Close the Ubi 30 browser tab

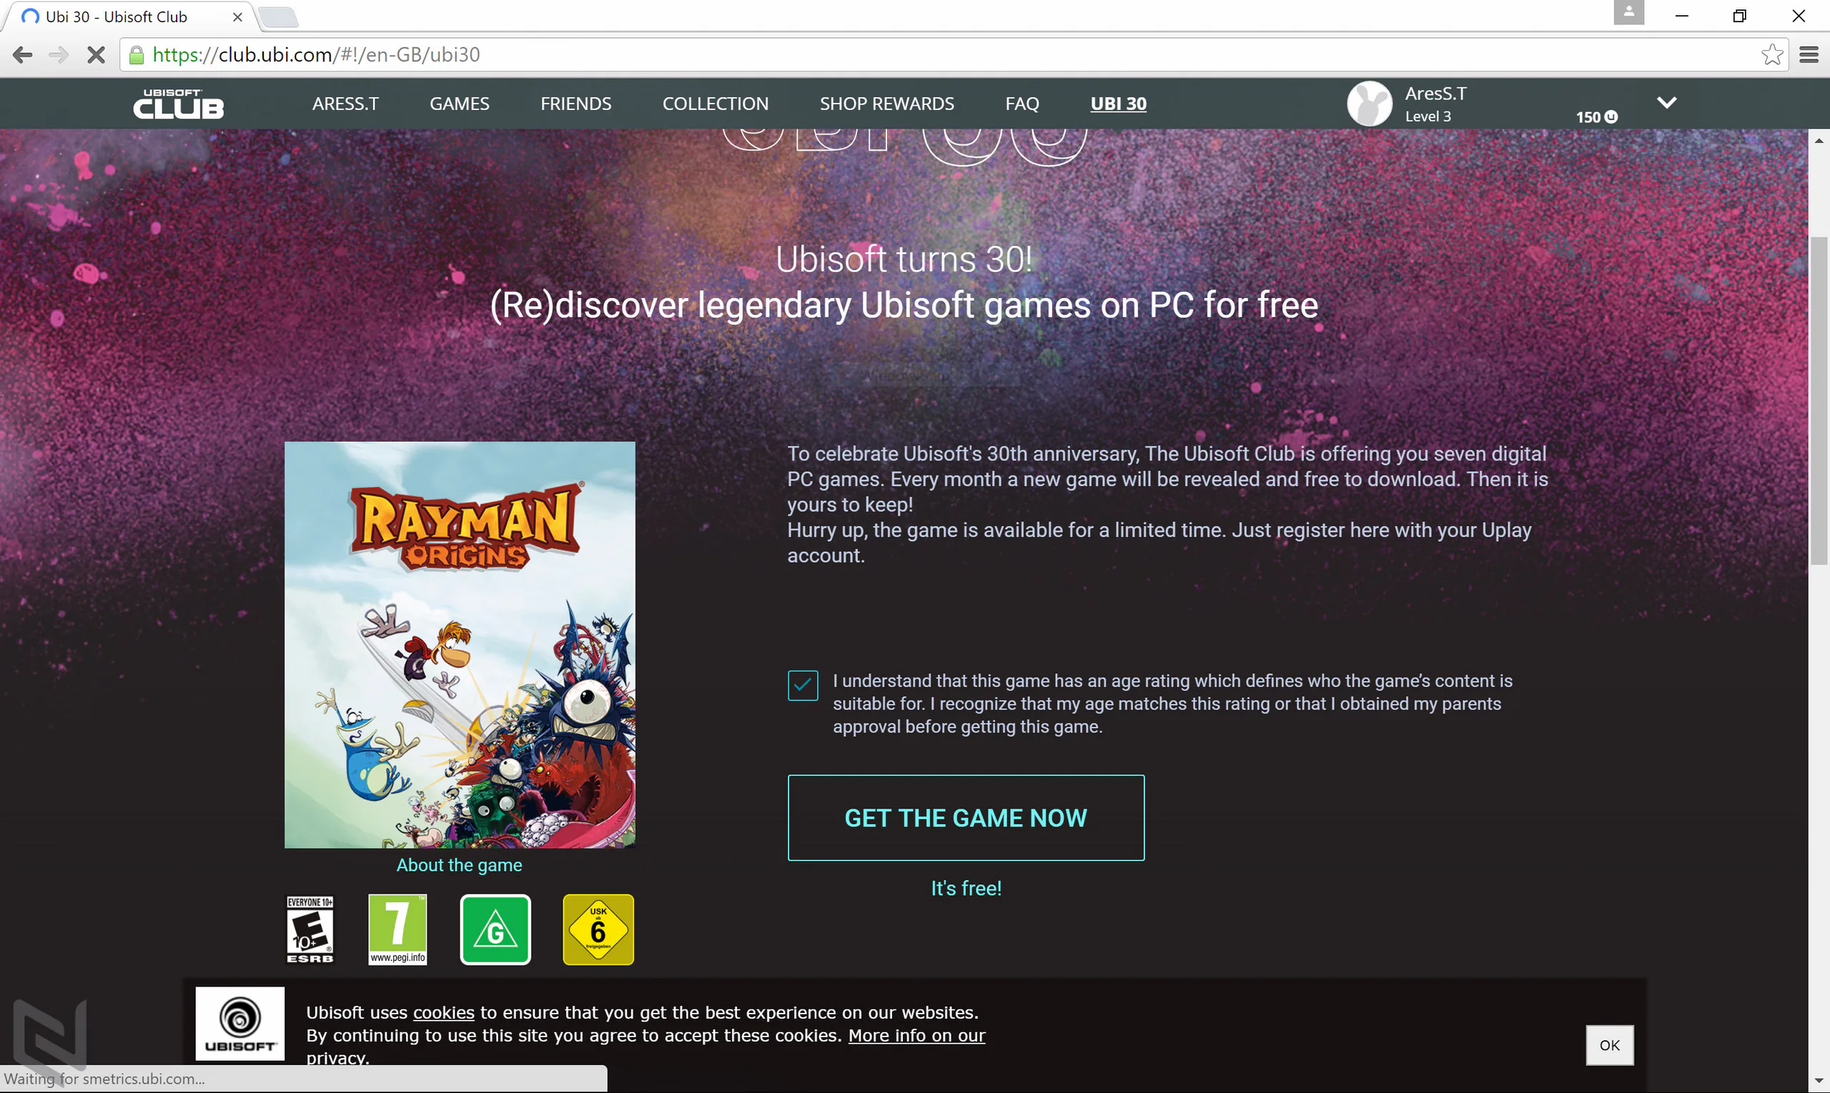click(237, 17)
